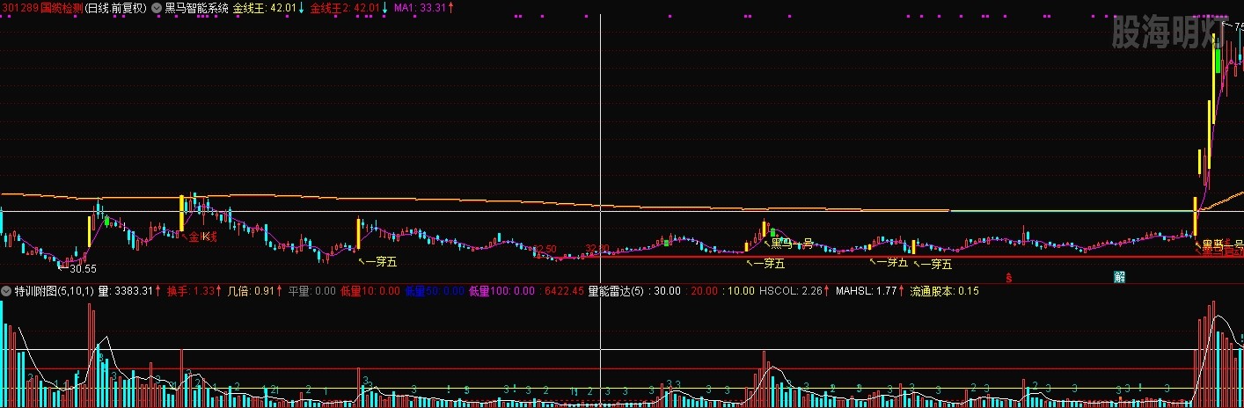
Task: Click the 日线 前复权 period label
Action: (116, 7)
